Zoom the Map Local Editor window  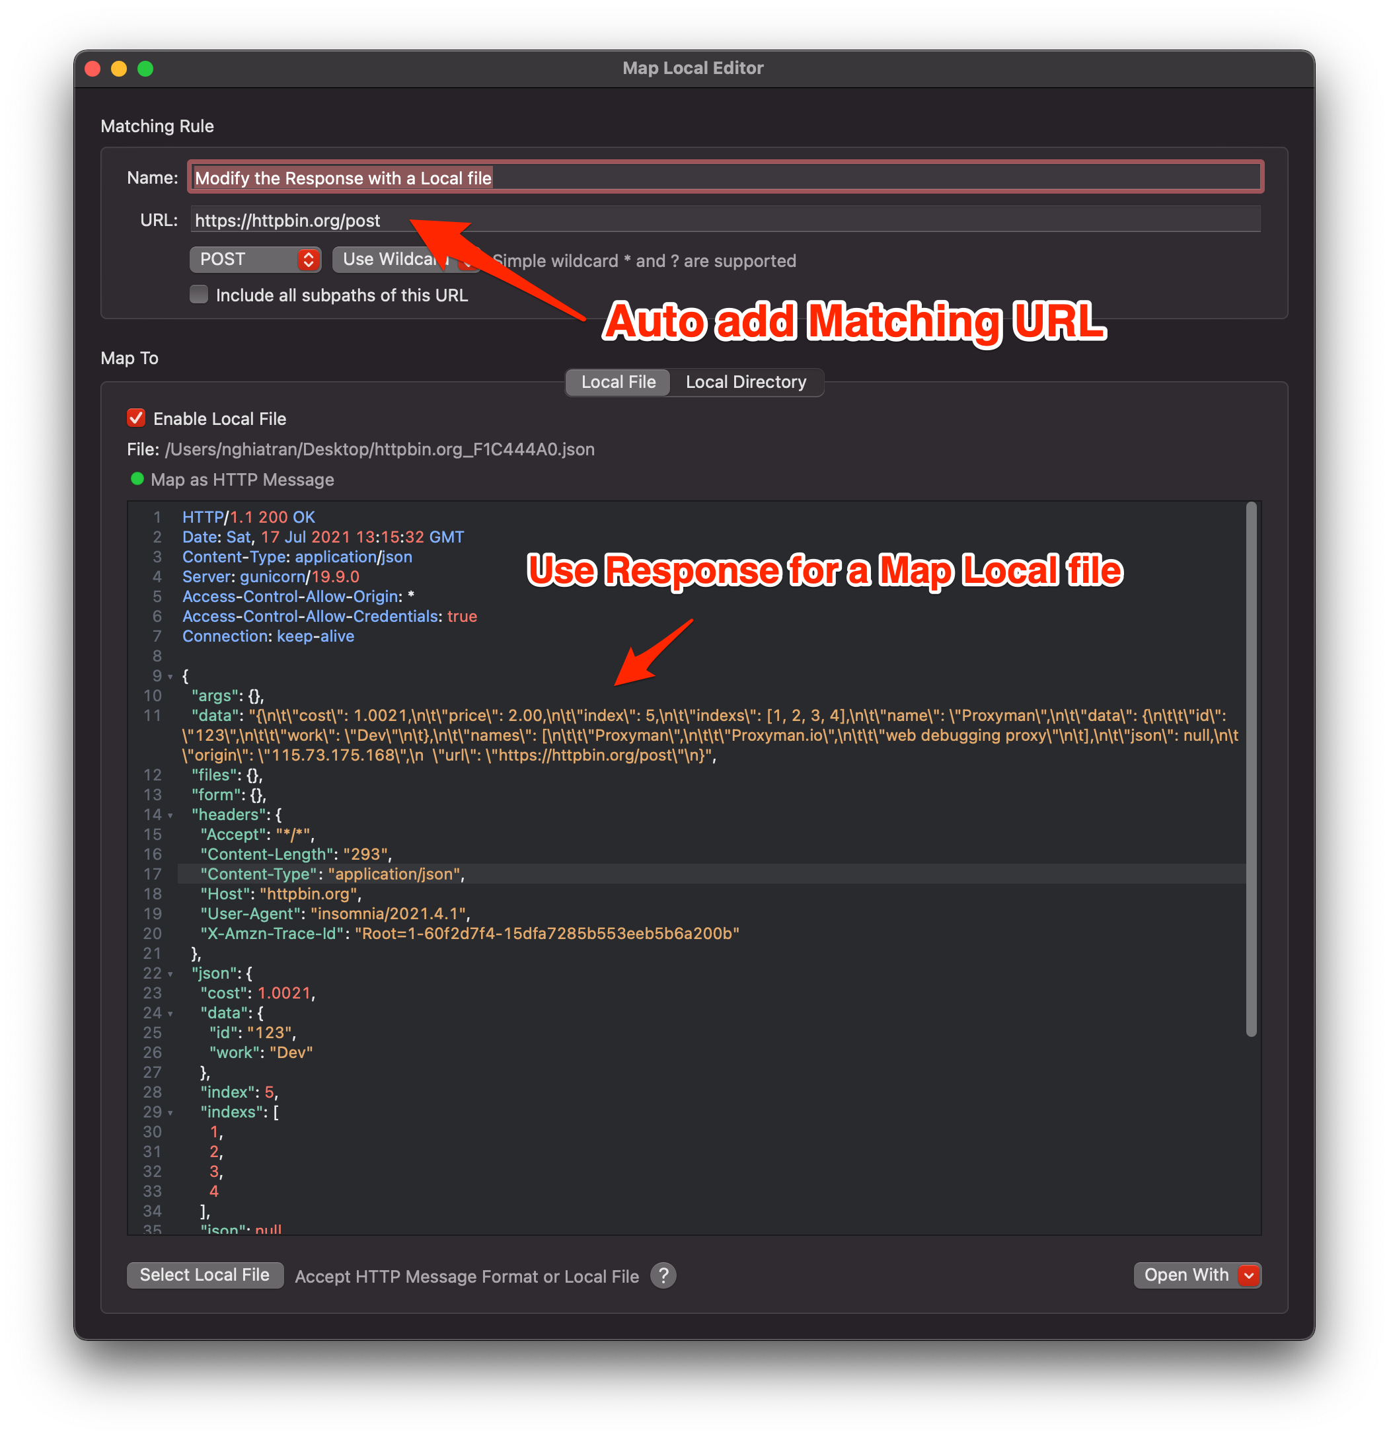click(145, 68)
